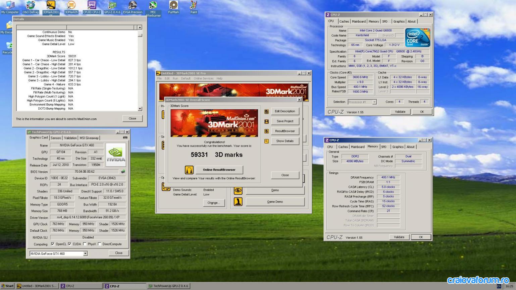Click Validate in upper CPU-Z window
Viewport: 516px width, 290px height.
[x=400, y=112]
